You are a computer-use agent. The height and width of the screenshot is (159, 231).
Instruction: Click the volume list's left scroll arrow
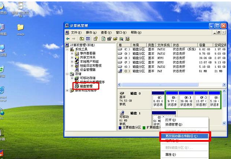tap(120, 85)
